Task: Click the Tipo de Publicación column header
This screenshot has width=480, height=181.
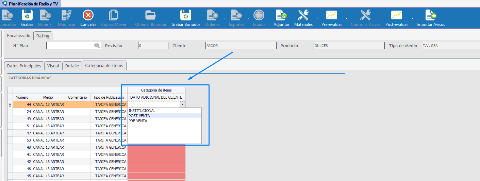Action: click(109, 97)
